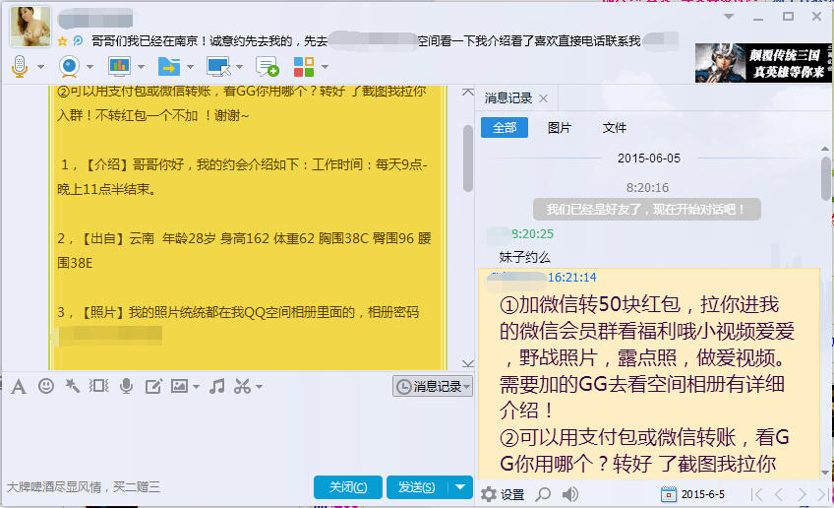This screenshot has height=508, width=834.
Task: Click the yellow star icon by signature
Action: (62, 41)
